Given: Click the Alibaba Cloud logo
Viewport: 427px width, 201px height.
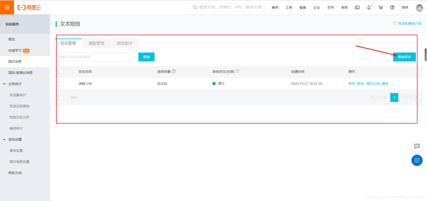Looking at the screenshot, I should pos(29,7).
